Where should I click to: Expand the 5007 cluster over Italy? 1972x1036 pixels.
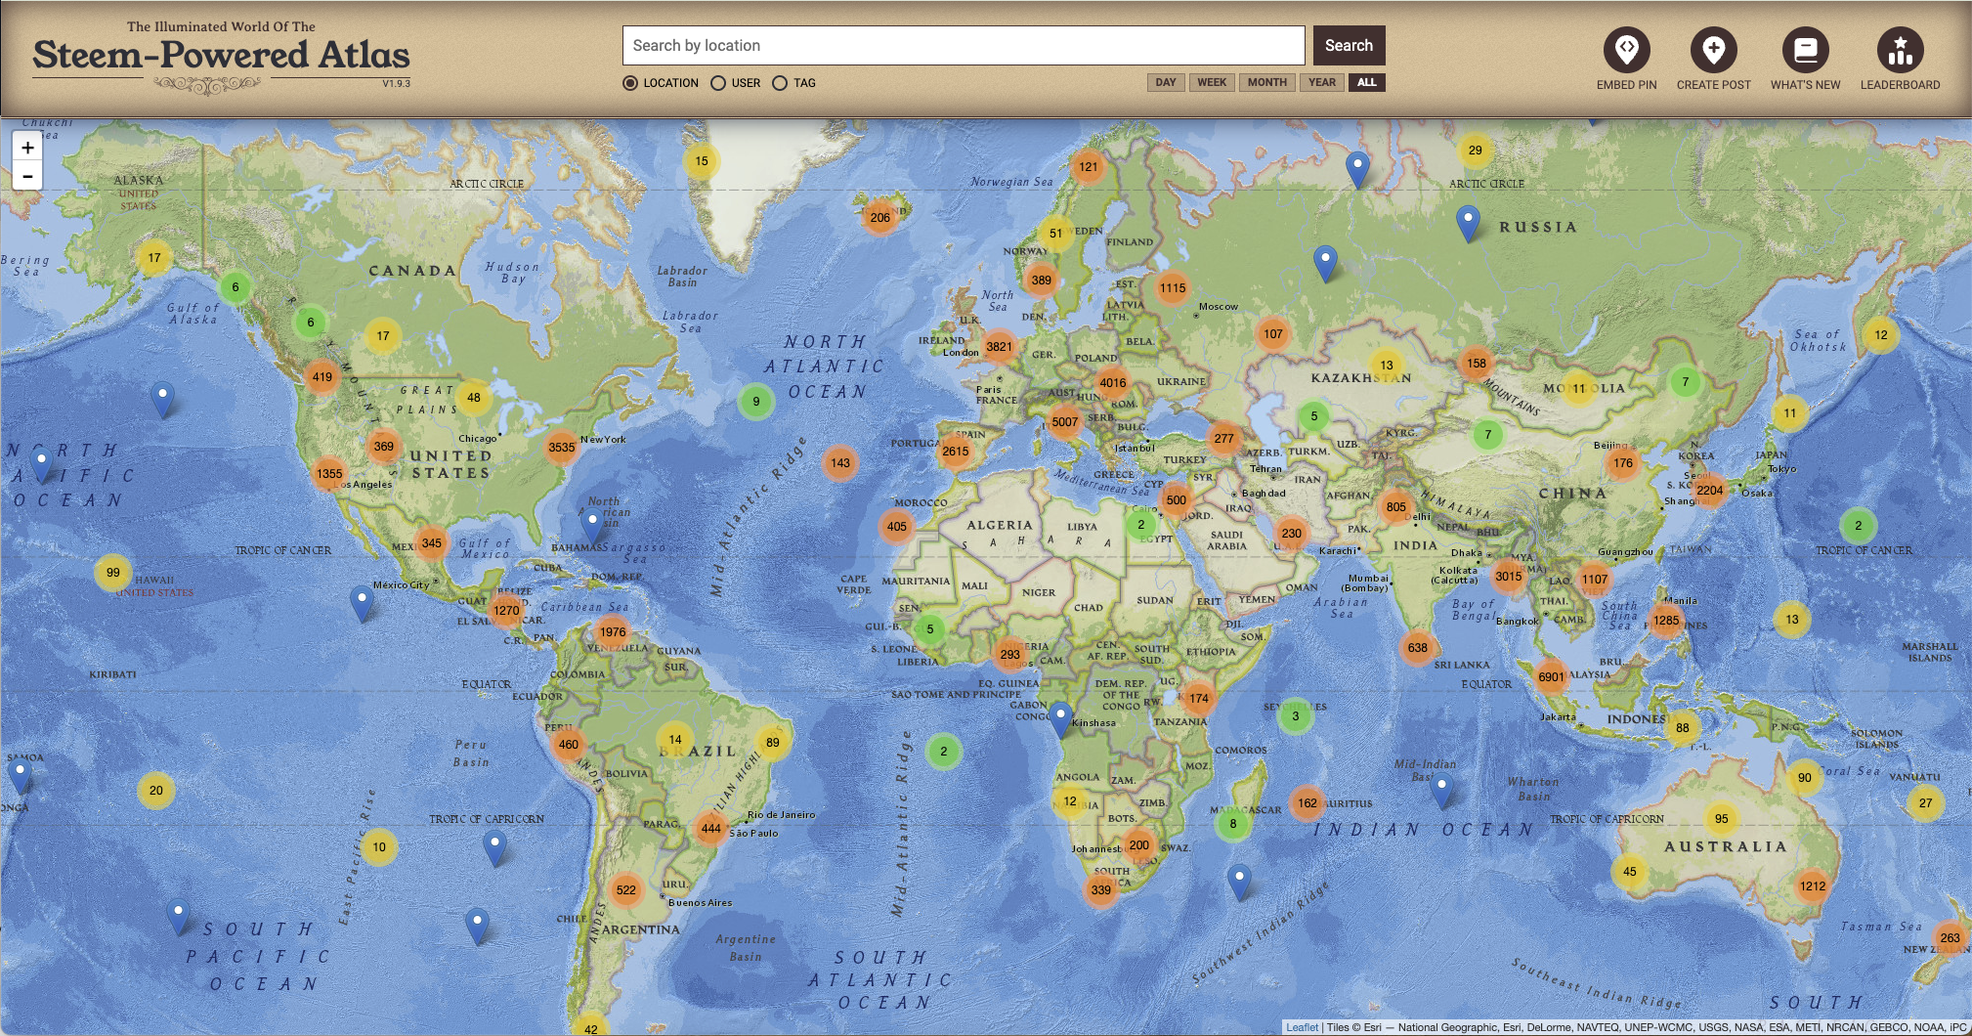coord(1065,422)
